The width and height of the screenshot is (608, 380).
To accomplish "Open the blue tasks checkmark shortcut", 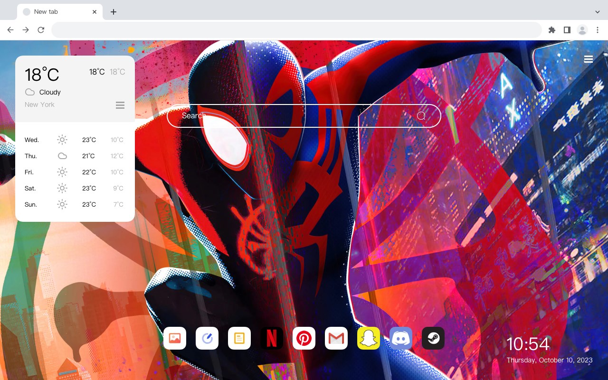I will [x=207, y=338].
